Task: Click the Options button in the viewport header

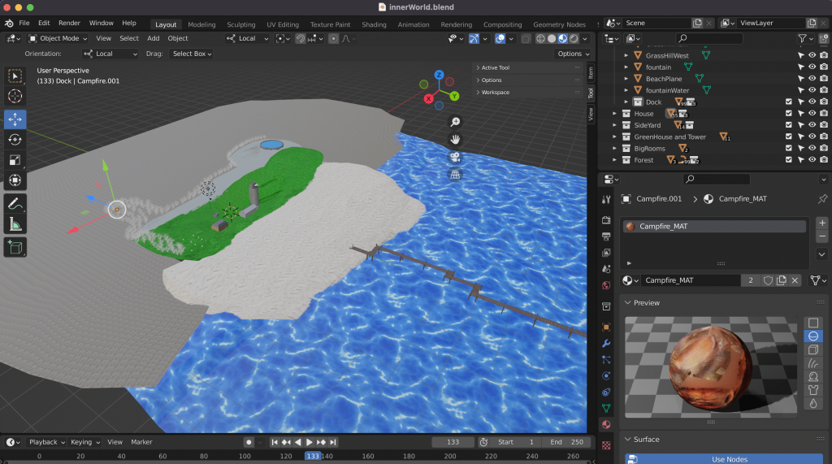Action: [569, 54]
